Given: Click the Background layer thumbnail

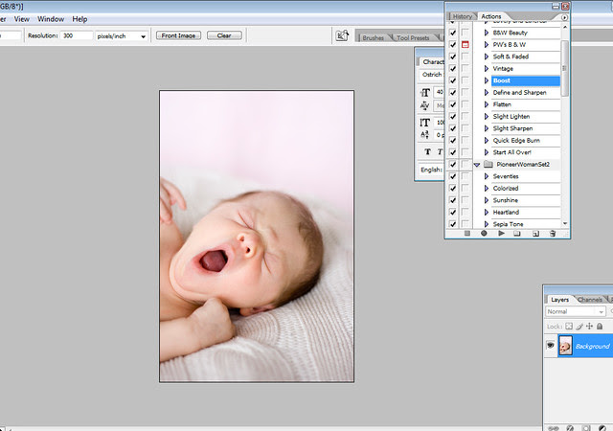Looking at the screenshot, I should coord(565,345).
